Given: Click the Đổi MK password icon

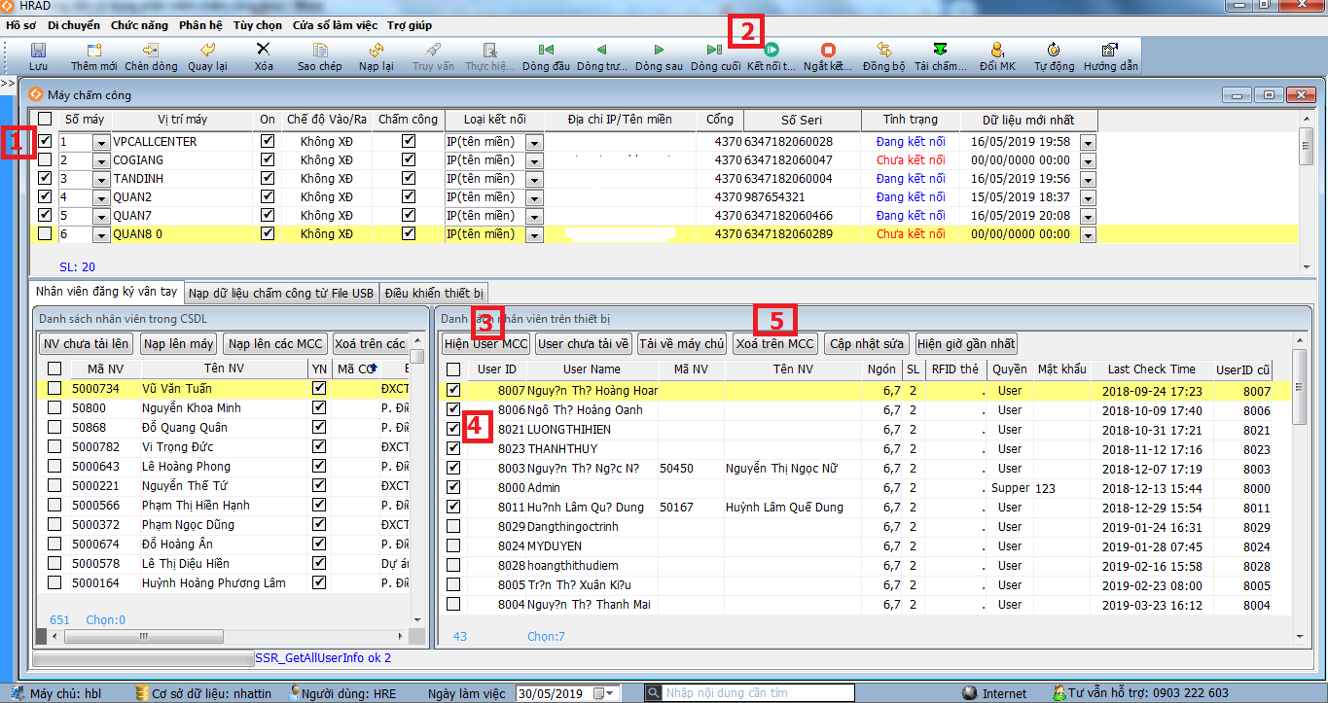Looking at the screenshot, I should (x=997, y=51).
